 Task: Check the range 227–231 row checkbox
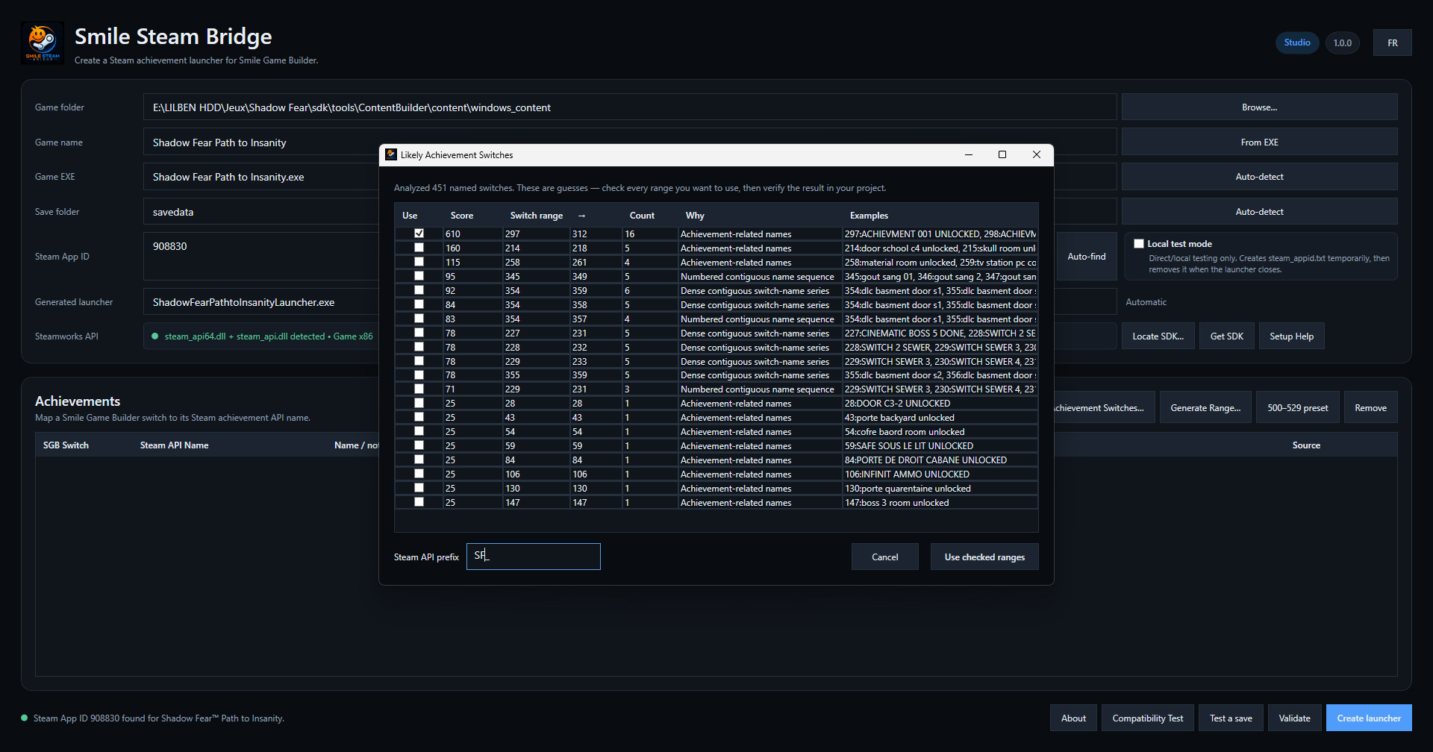point(419,333)
